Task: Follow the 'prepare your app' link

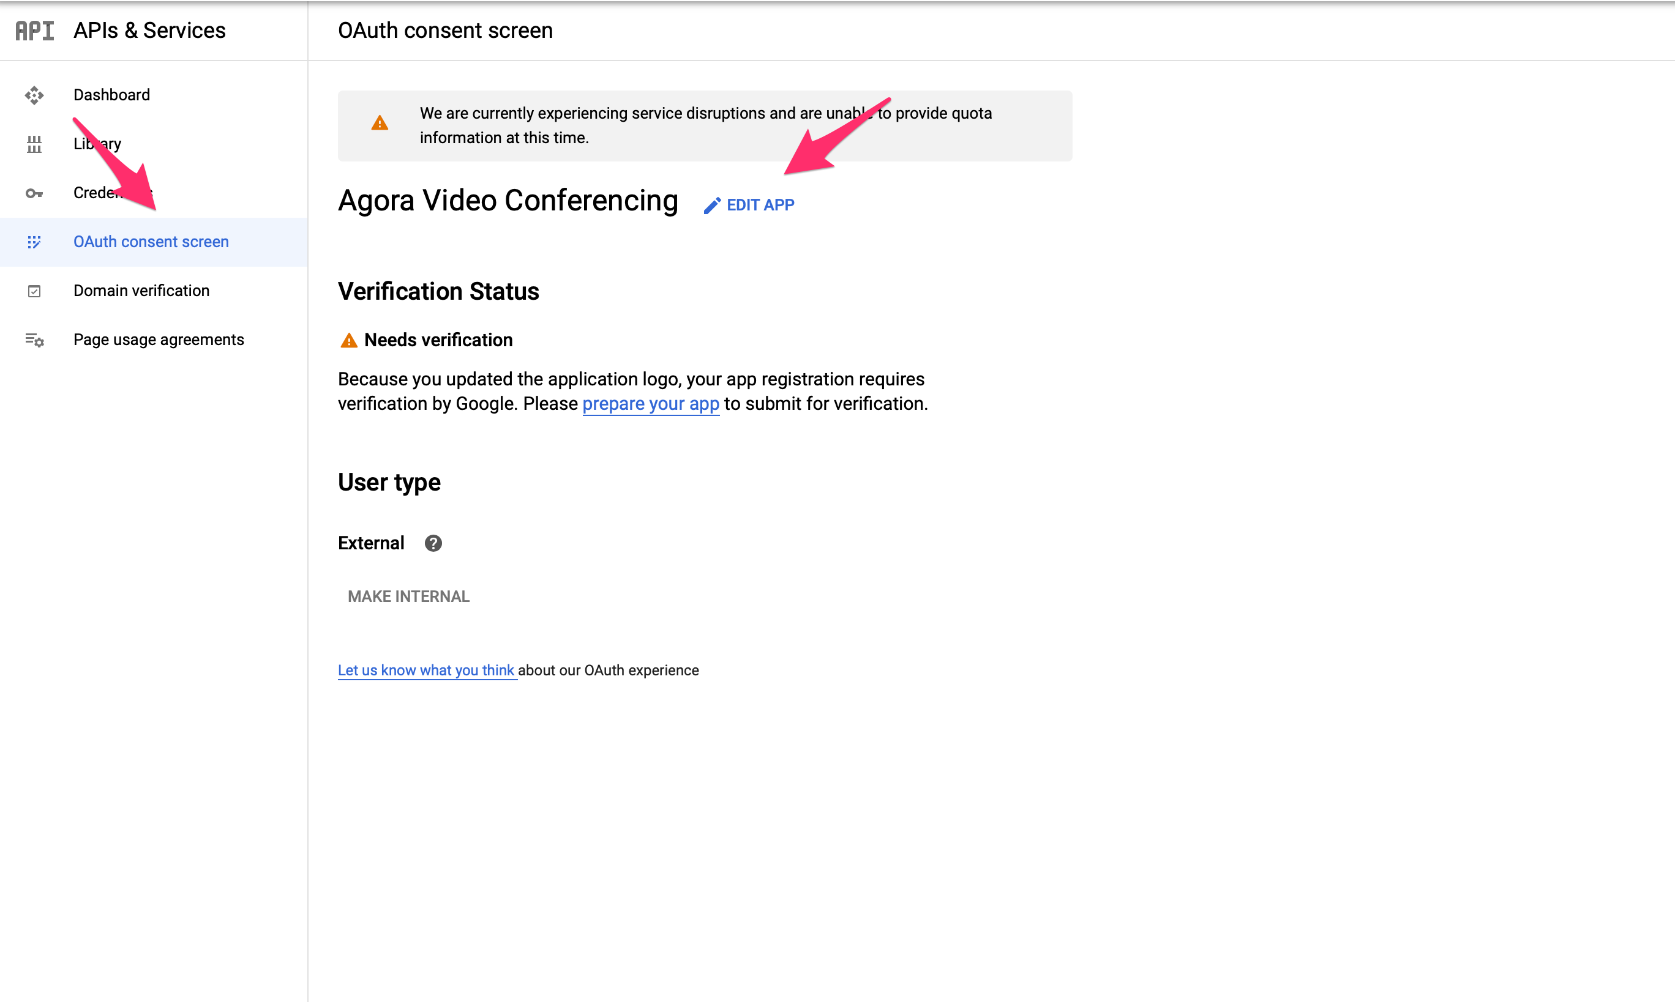Action: 651,404
